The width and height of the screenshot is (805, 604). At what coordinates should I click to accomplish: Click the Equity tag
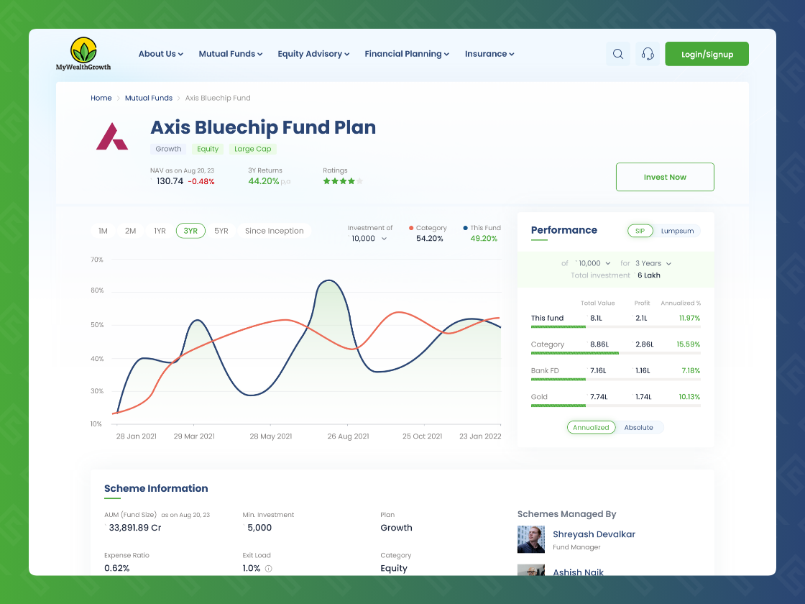click(x=208, y=149)
